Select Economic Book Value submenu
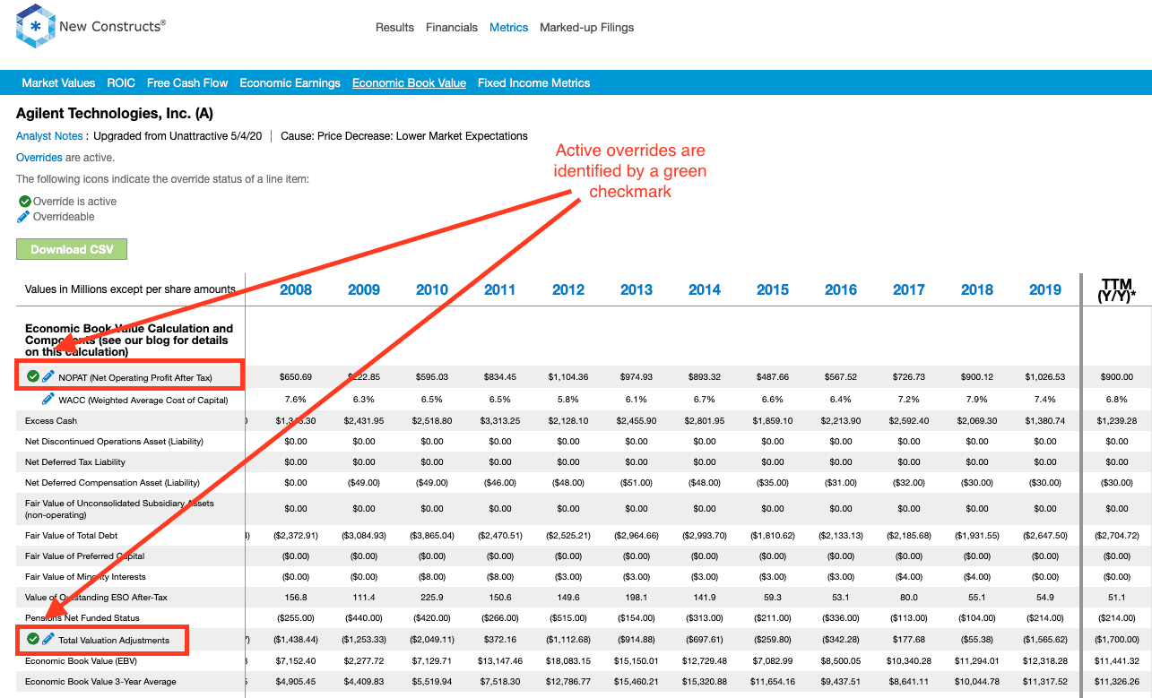This screenshot has width=1152, height=698. coord(409,82)
